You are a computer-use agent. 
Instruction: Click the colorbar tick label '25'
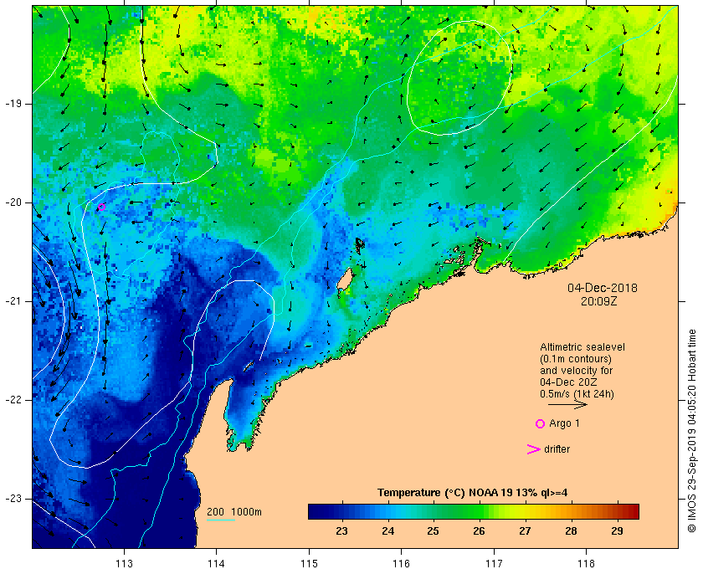433,531
